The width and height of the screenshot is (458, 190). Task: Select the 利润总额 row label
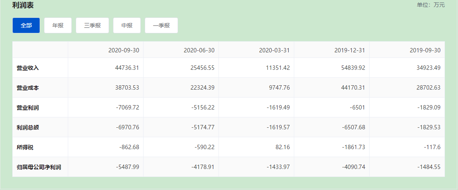28,127
